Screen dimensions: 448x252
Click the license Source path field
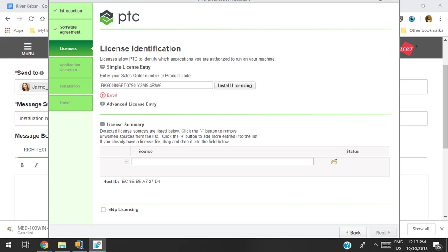[222, 162]
